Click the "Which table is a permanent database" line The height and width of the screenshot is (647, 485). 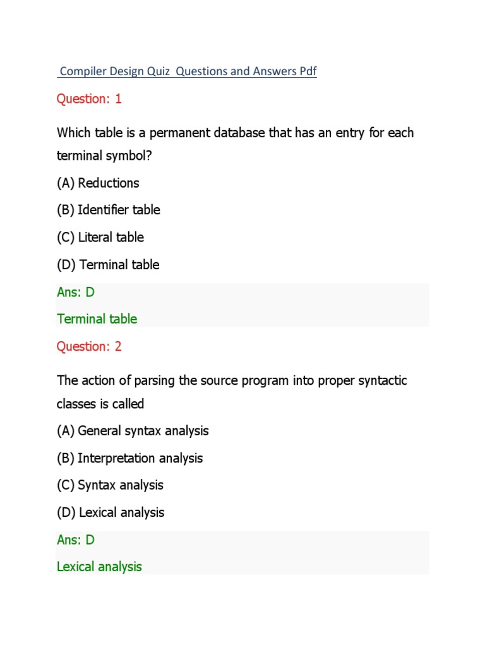(235, 133)
